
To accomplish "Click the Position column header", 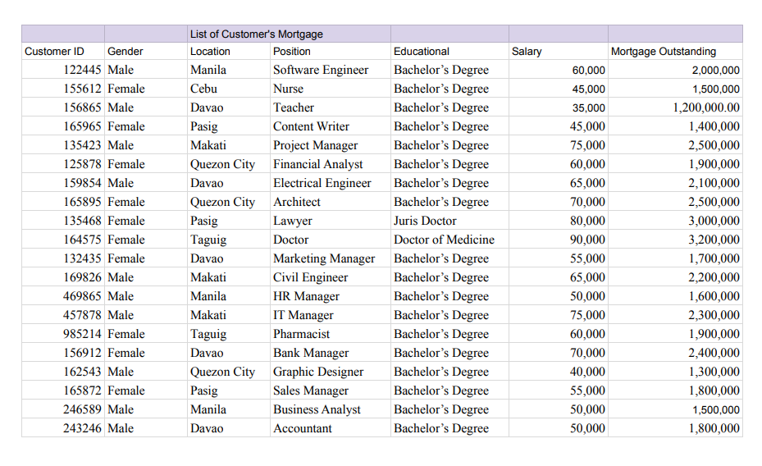I will pyautogui.click(x=292, y=51).
